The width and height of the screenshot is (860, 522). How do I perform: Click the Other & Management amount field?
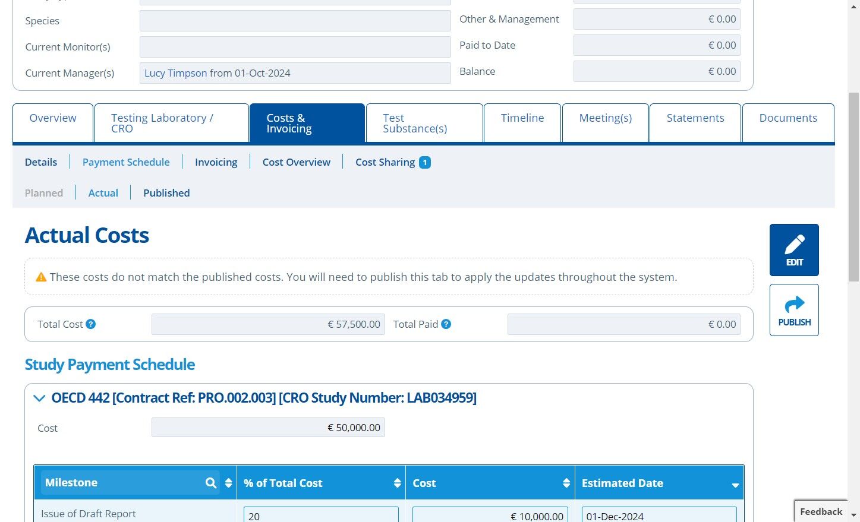point(657,19)
